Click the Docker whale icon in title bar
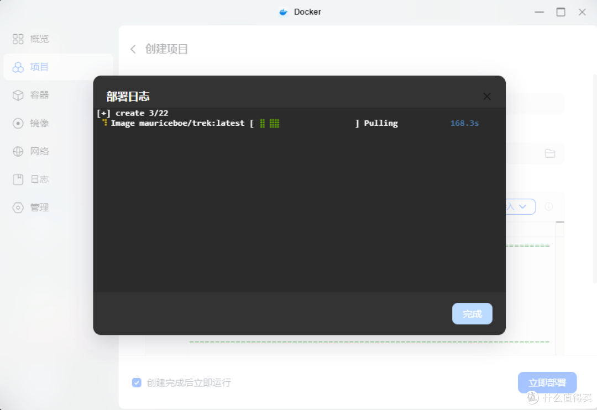 [283, 12]
